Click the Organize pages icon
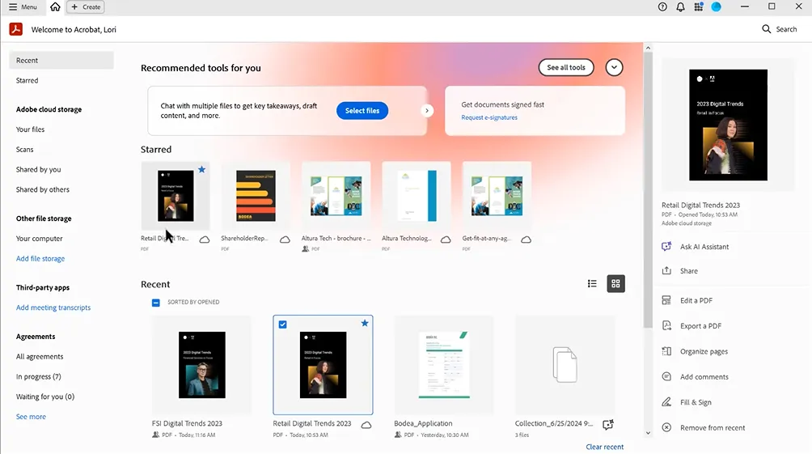The height and width of the screenshot is (454, 812). (666, 351)
